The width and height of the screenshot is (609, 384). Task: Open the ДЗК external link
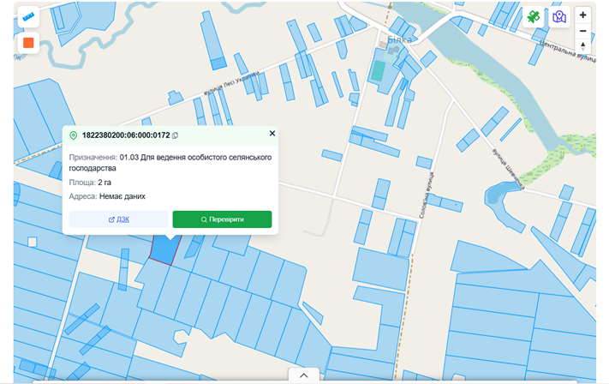[x=118, y=219]
